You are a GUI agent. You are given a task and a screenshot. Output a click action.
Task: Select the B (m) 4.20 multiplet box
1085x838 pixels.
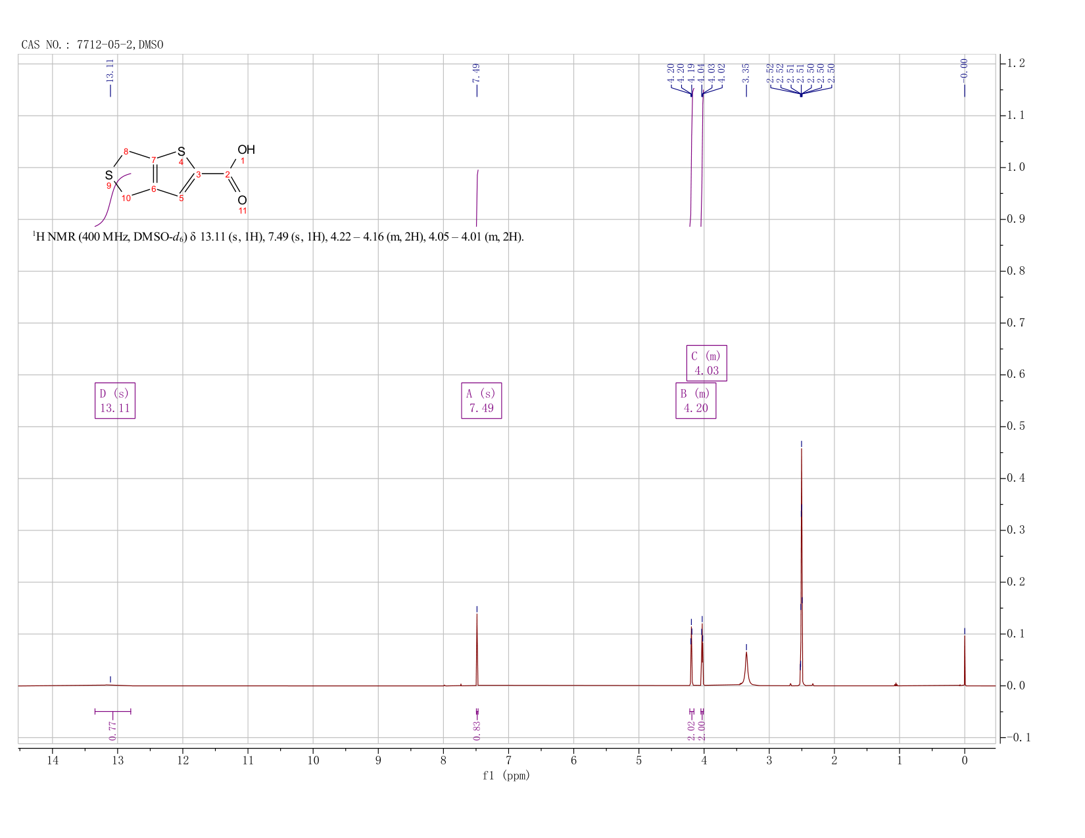click(696, 401)
